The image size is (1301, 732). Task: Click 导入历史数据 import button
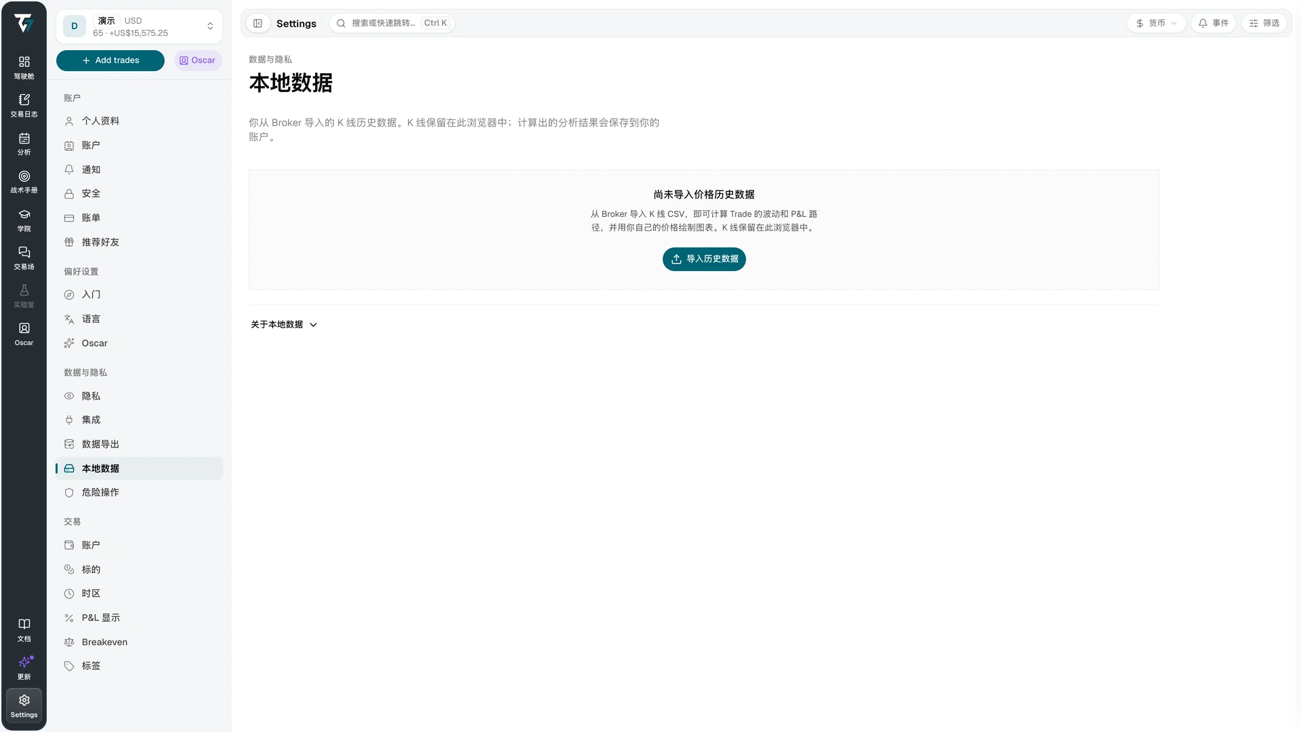point(704,259)
